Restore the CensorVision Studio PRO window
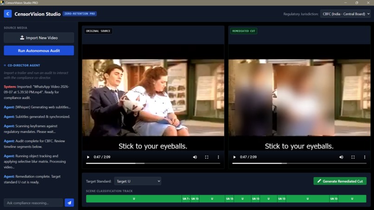 (x=356, y=3)
